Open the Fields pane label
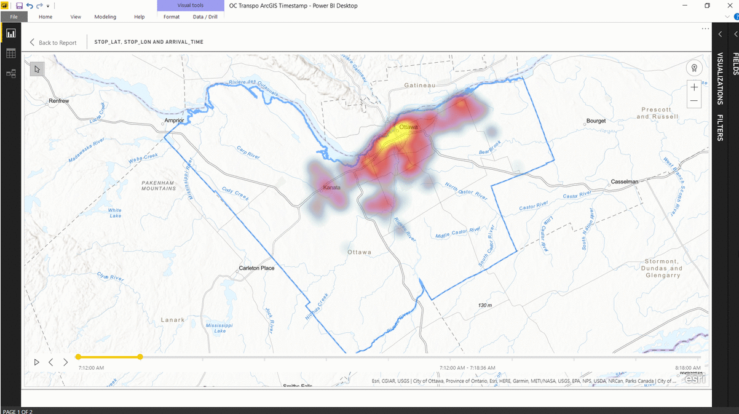Image resolution: width=739 pixels, height=414 pixels. click(x=735, y=63)
